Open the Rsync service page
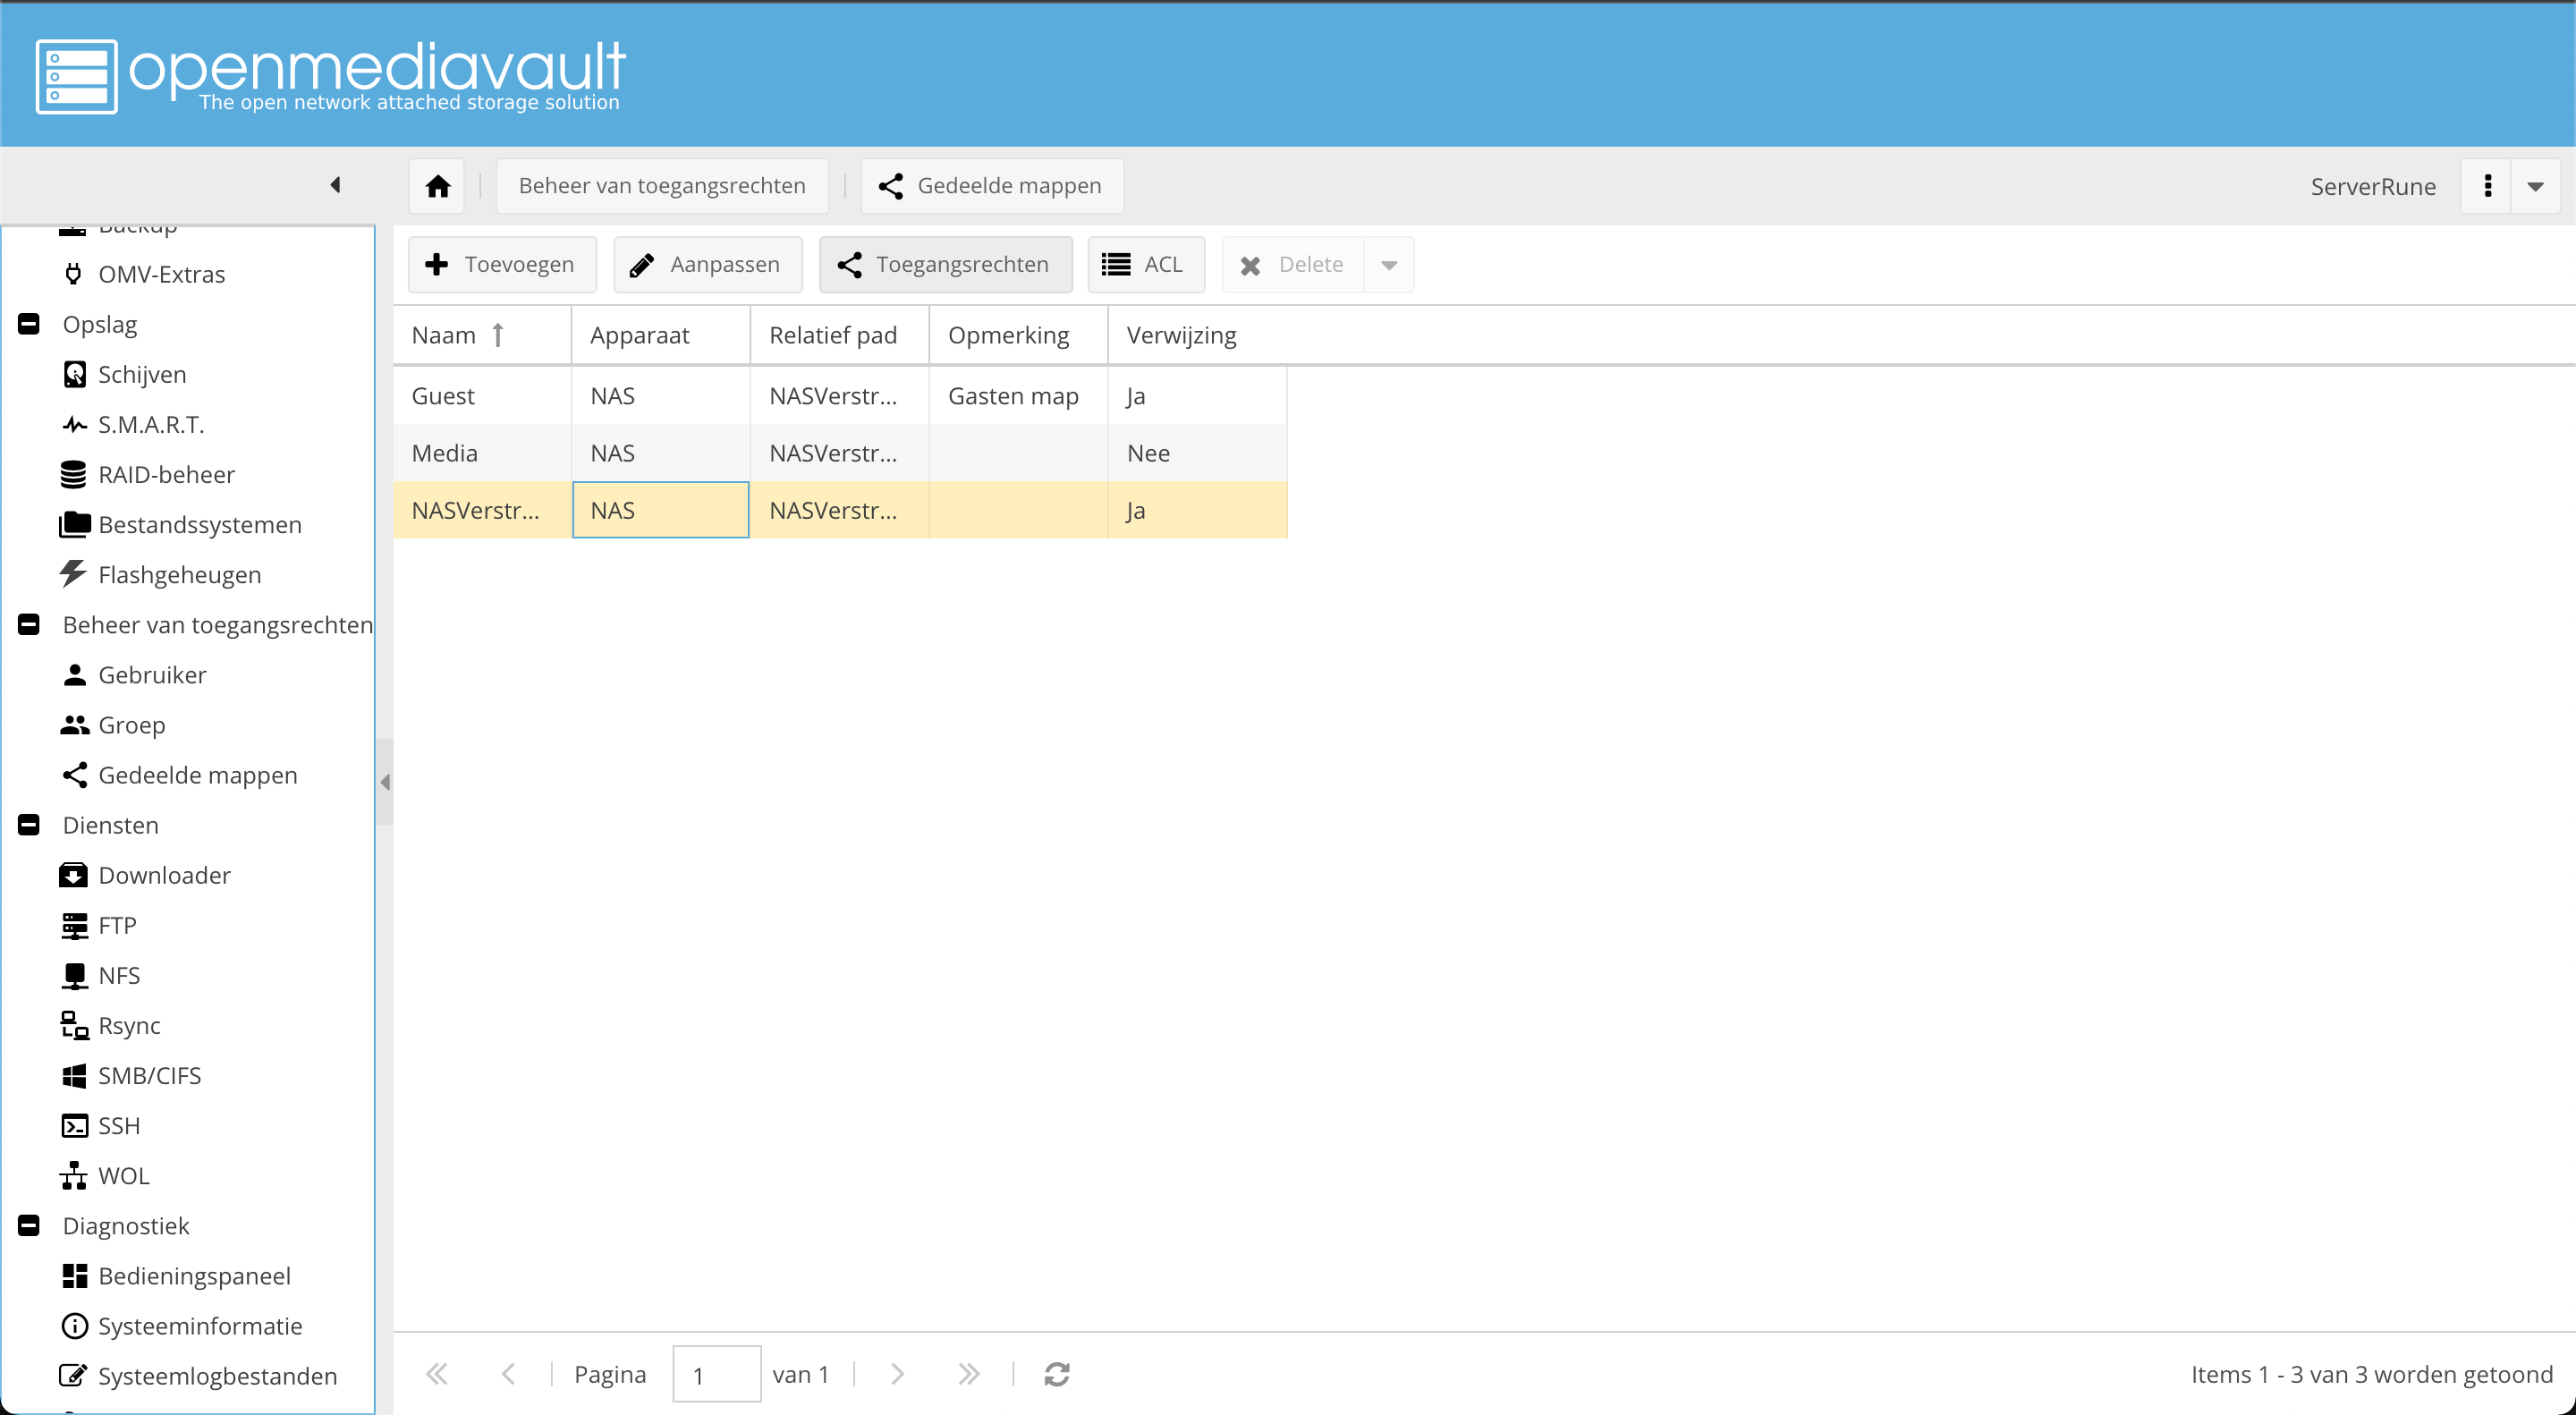2576x1415 pixels. click(x=128, y=1025)
